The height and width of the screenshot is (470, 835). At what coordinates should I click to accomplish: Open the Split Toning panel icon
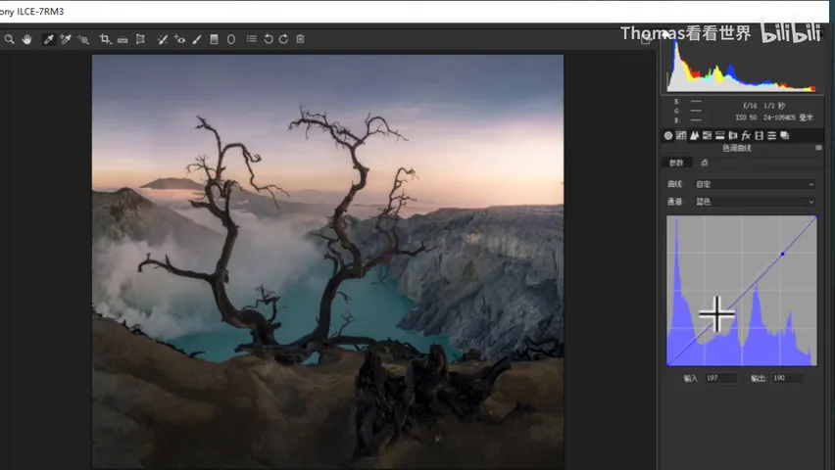(x=720, y=136)
